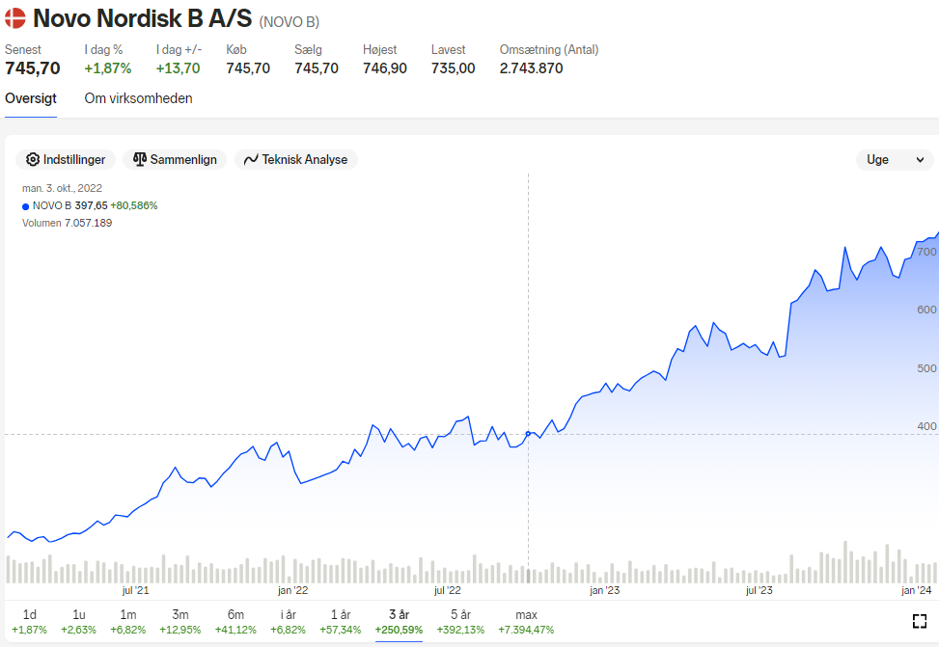The image size is (939, 647).
Task: Click the Volumen 7.057.189 readout
Action: coord(68,223)
